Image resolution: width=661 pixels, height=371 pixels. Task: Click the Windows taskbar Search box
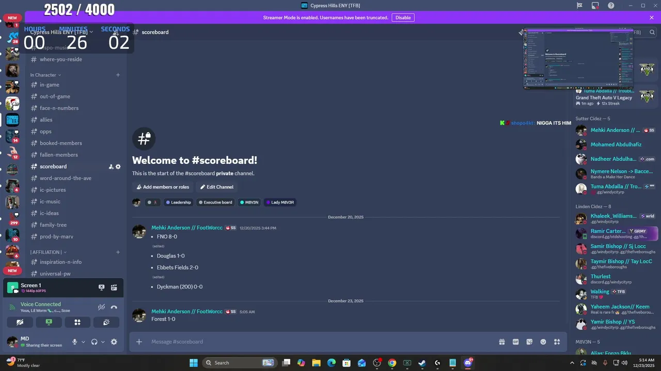point(239,363)
